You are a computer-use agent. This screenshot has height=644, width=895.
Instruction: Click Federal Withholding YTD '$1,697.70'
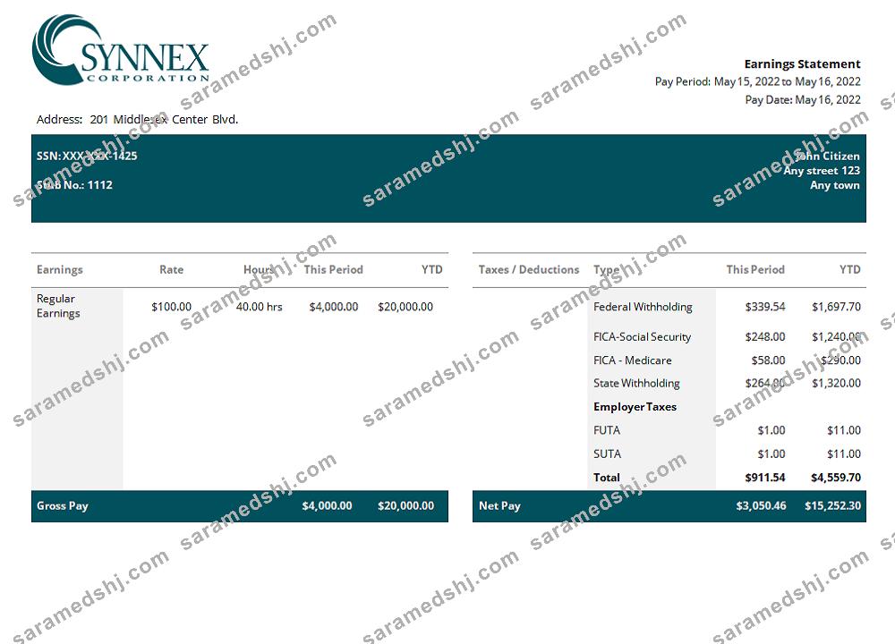[836, 306]
